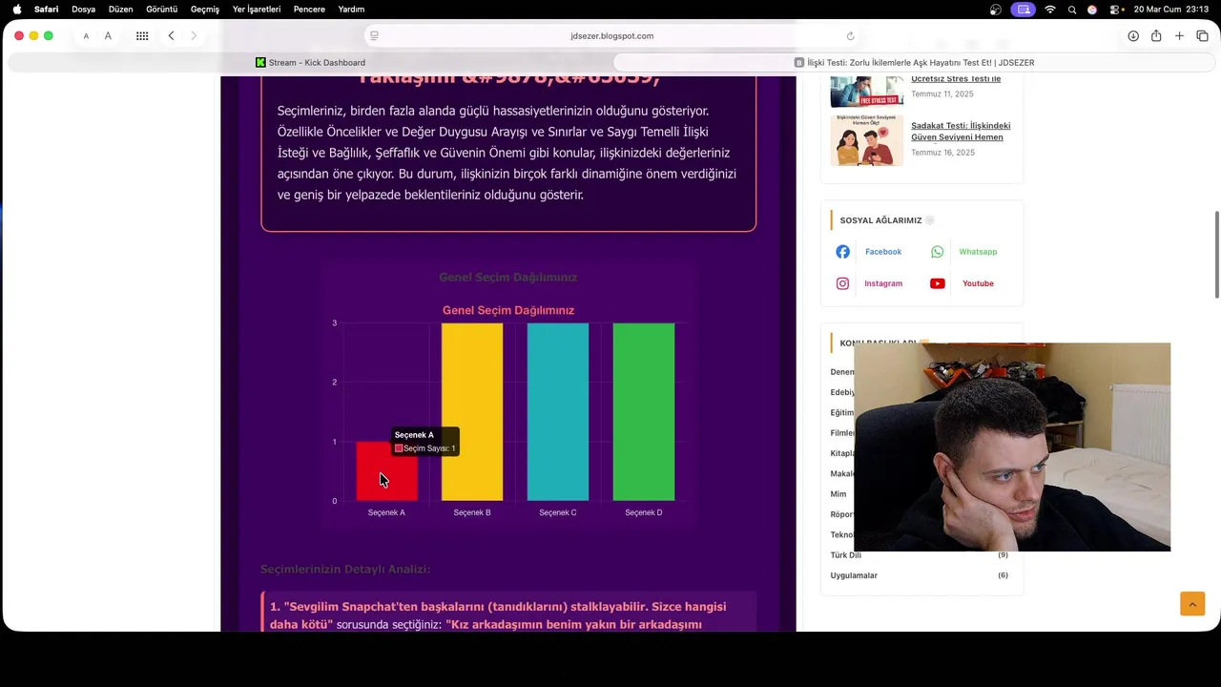Viewport: 1221px width, 687px height.
Task: Click the Instagram icon
Action: click(x=842, y=283)
